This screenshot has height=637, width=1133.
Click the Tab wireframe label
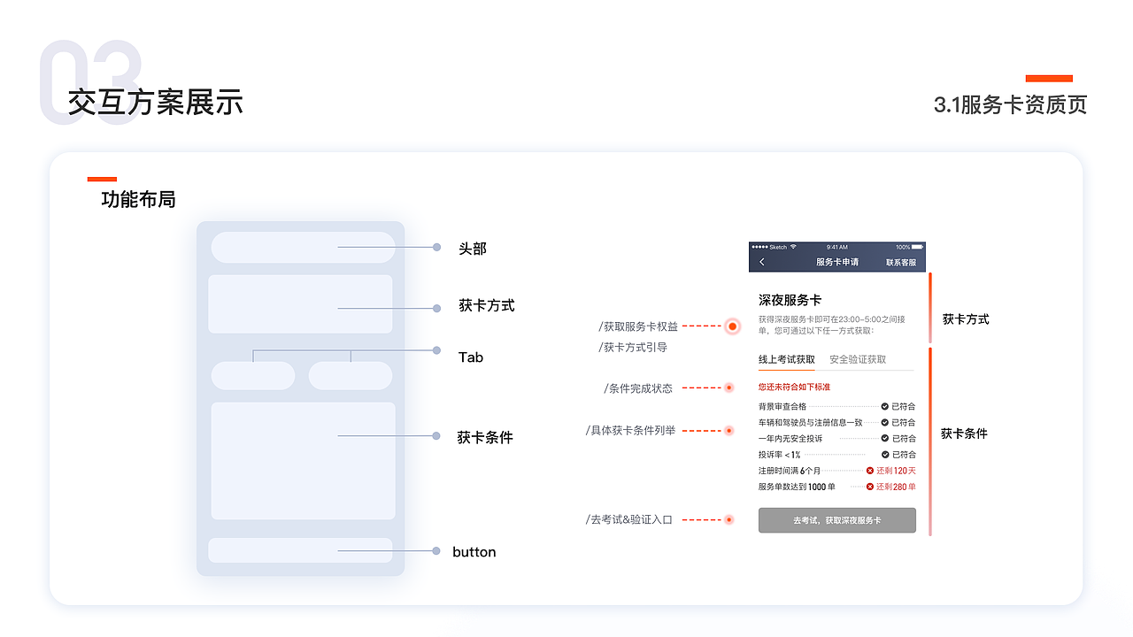(x=471, y=357)
